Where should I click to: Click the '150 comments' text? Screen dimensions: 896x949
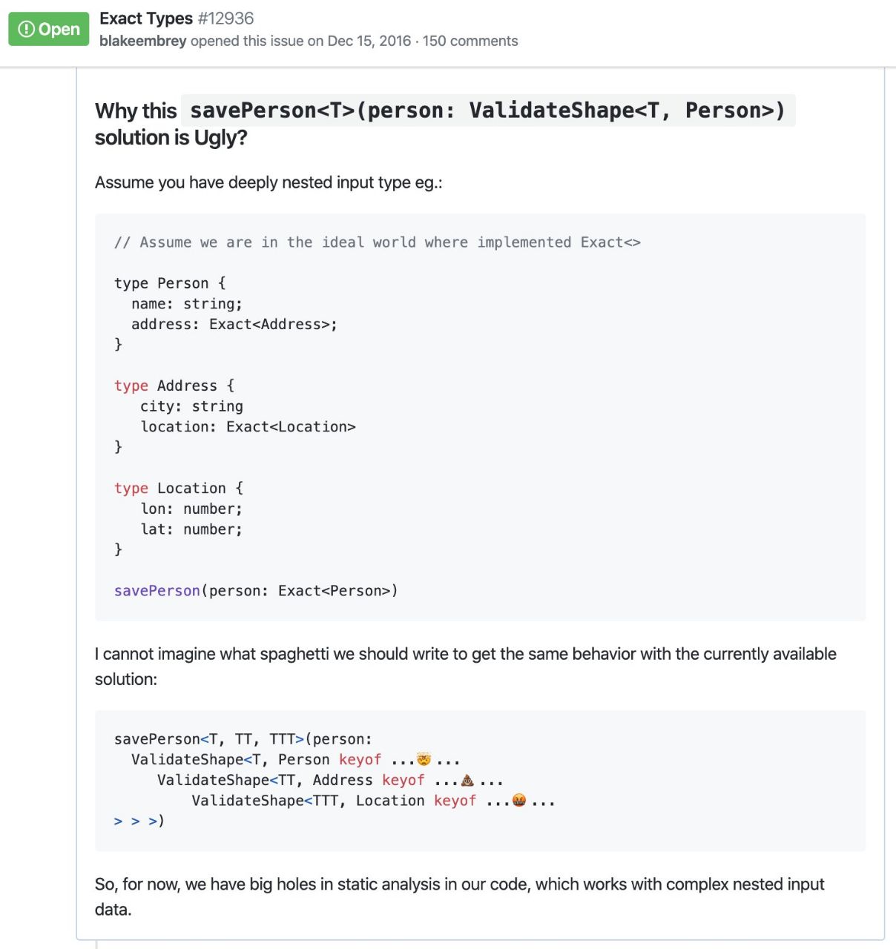click(x=470, y=41)
